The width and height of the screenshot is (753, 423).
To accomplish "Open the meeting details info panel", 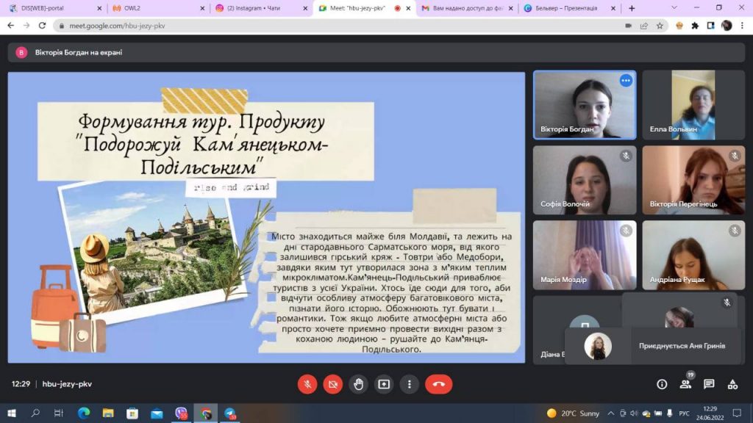I will pyautogui.click(x=662, y=384).
